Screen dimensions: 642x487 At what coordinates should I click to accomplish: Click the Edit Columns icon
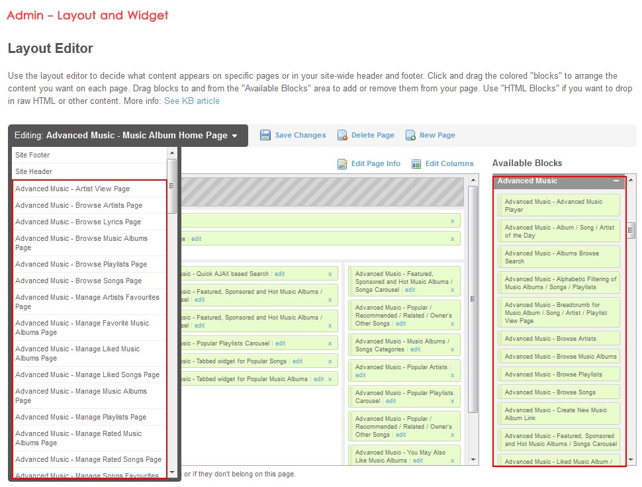(416, 163)
